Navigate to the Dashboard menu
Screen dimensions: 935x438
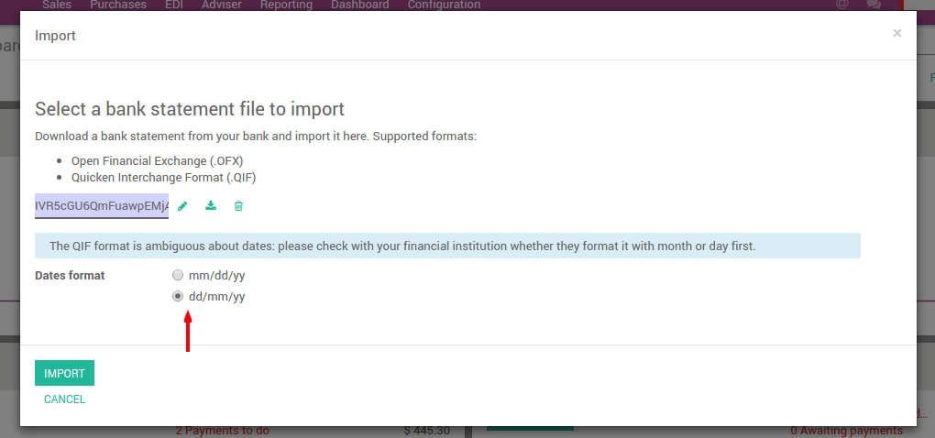click(x=359, y=5)
